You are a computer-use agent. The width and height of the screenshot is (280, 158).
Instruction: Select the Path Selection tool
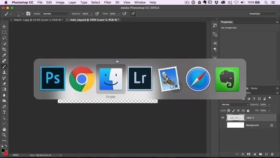point(4,118)
